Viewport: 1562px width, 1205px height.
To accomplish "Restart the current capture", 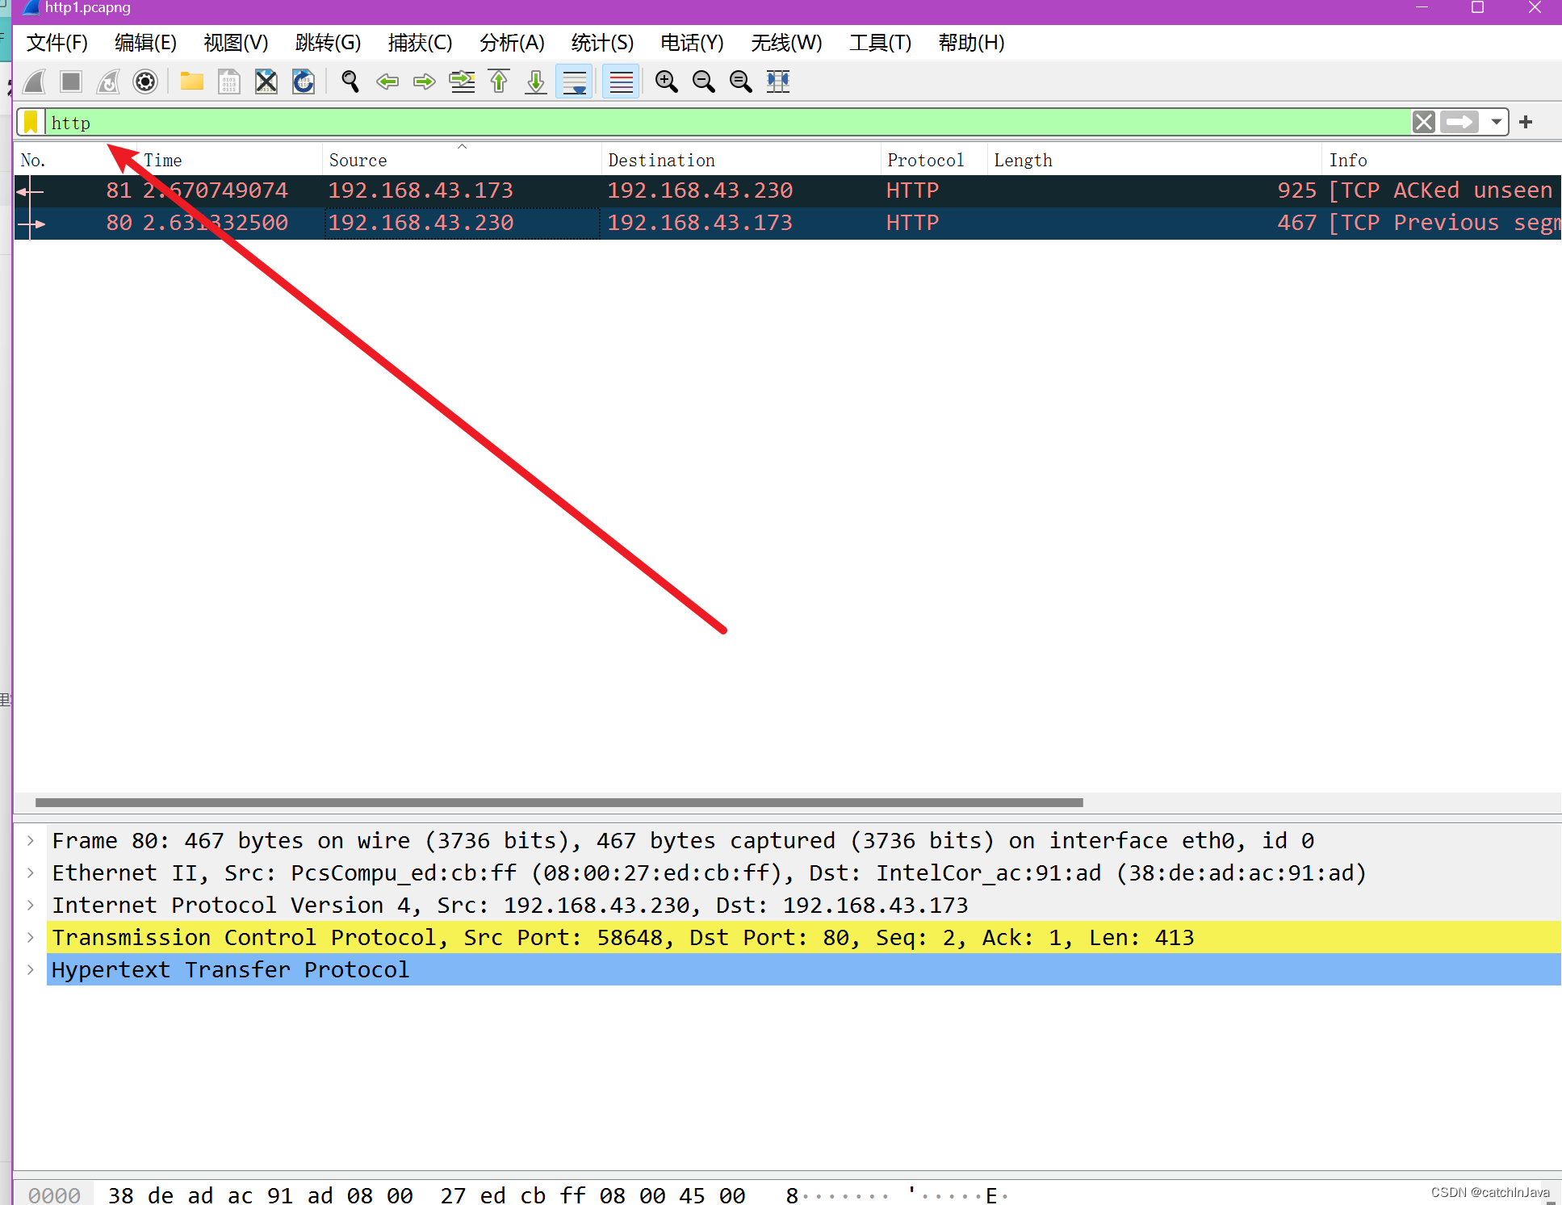I will coord(108,82).
